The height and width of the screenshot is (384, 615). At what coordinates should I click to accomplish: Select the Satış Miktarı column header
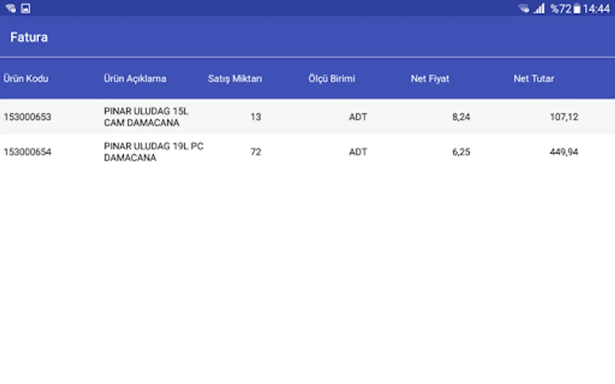pos(235,79)
